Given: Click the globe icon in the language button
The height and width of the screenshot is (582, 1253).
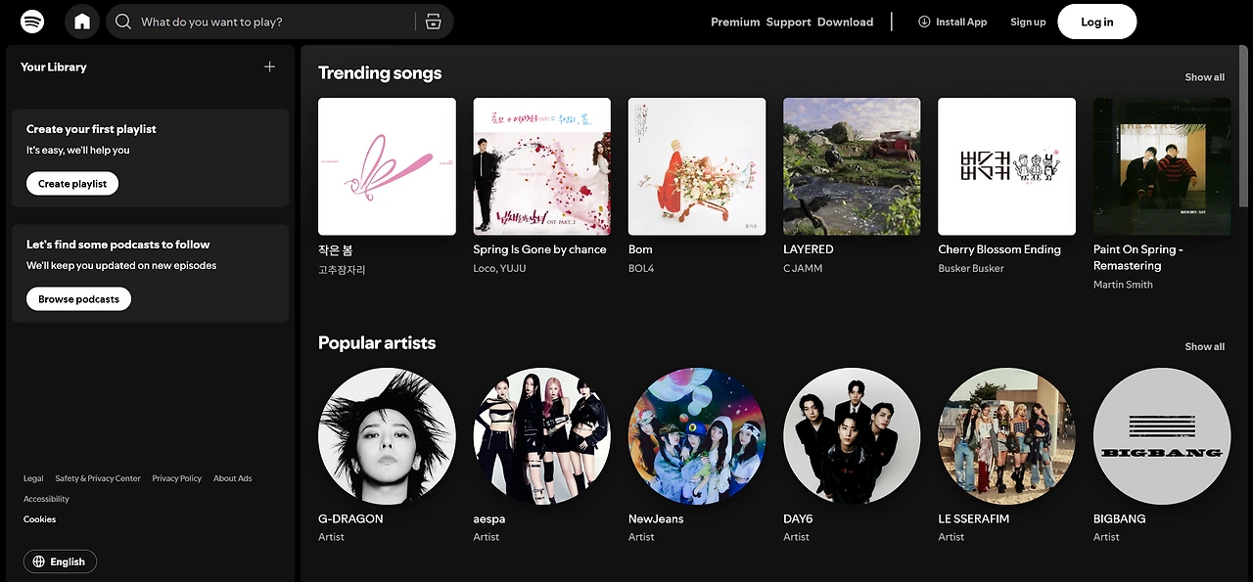Looking at the screenshot, I should pos(39,561).
